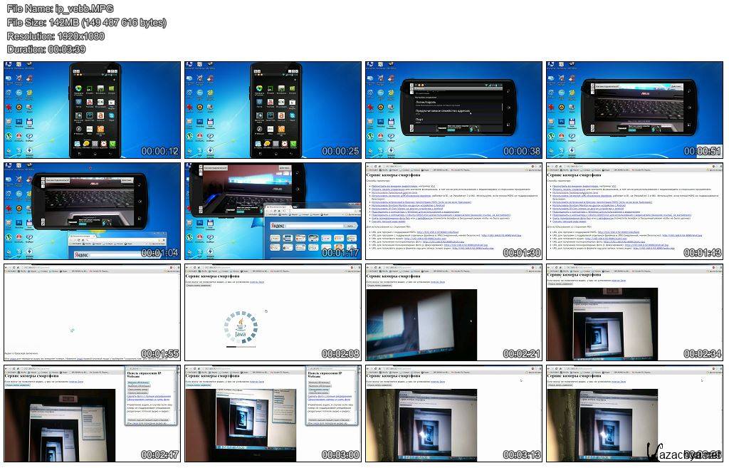Open the thumbnail timestamped 00:02:21
Screen dimensions: 729x468
pos(453,311)
